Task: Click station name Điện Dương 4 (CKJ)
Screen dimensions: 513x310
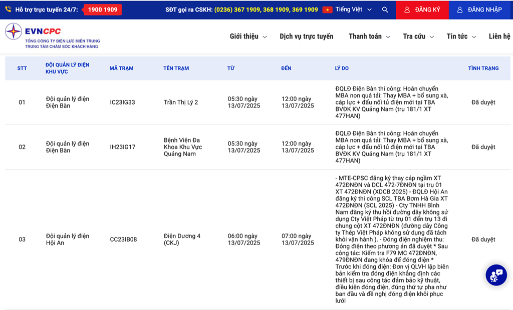Action: tap(182, 239)
